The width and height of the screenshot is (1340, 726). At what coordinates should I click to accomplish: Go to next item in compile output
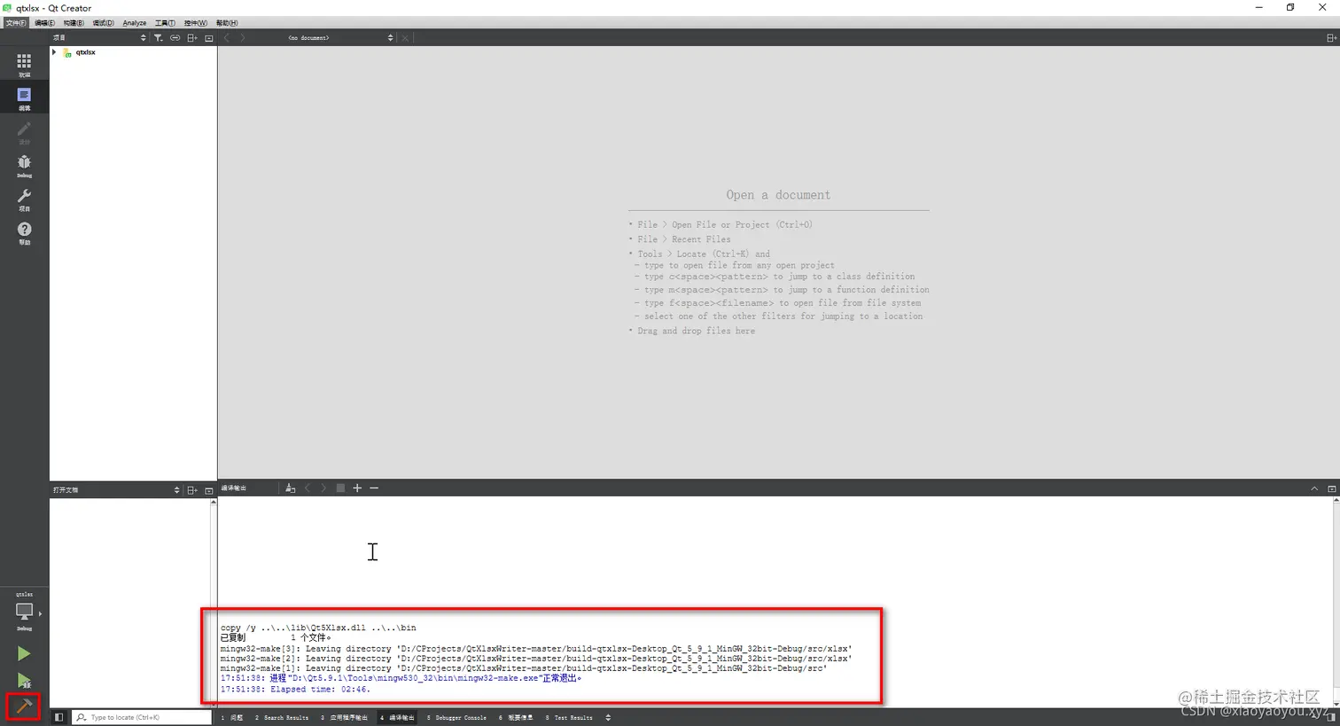click(323, 488)
